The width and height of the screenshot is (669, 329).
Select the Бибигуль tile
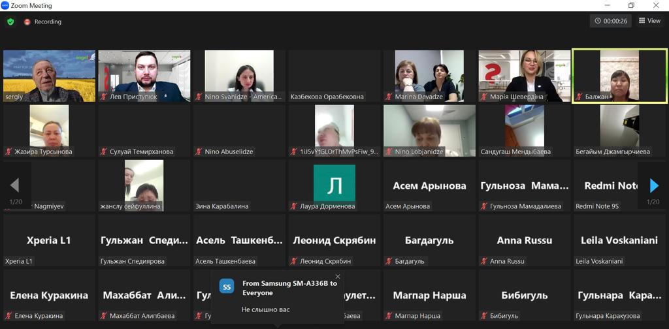click(x=525, y=295)
